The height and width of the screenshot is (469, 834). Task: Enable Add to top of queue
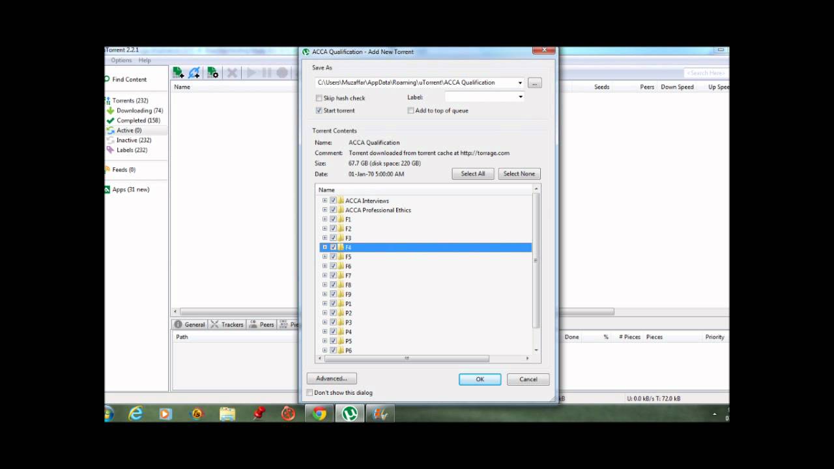410,111
